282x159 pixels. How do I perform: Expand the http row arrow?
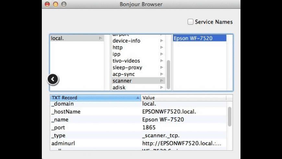(162, 47)
